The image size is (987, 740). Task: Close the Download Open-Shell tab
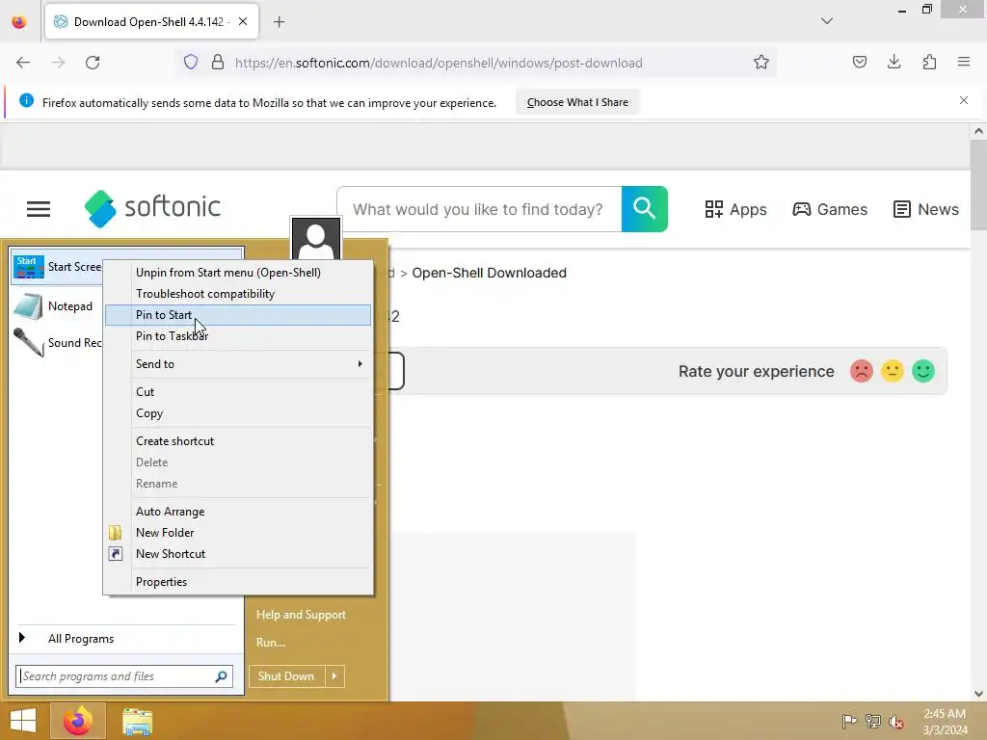[x=243, y=21]
